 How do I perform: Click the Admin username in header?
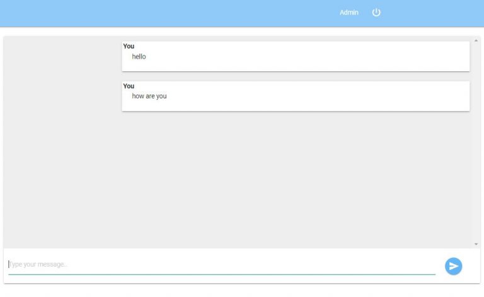point(349,13)
